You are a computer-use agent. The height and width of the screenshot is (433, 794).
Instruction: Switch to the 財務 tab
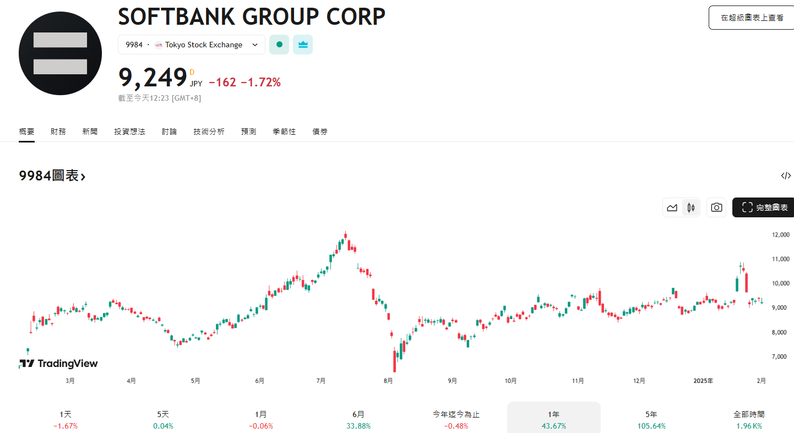(x=58, y=131)
